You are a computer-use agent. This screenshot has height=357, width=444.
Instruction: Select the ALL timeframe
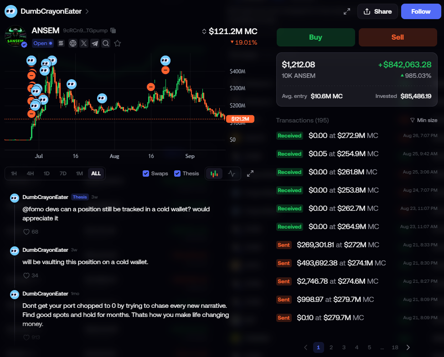tap(96, 173)
